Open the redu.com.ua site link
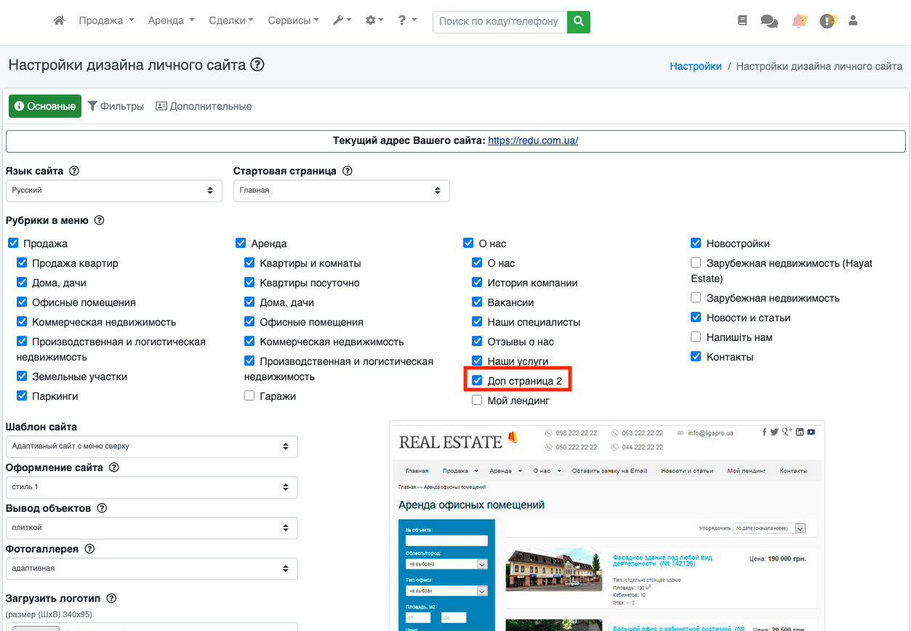The width and height of the screenshot is (911, 631). pyautogui.click(x=533, y=141)
